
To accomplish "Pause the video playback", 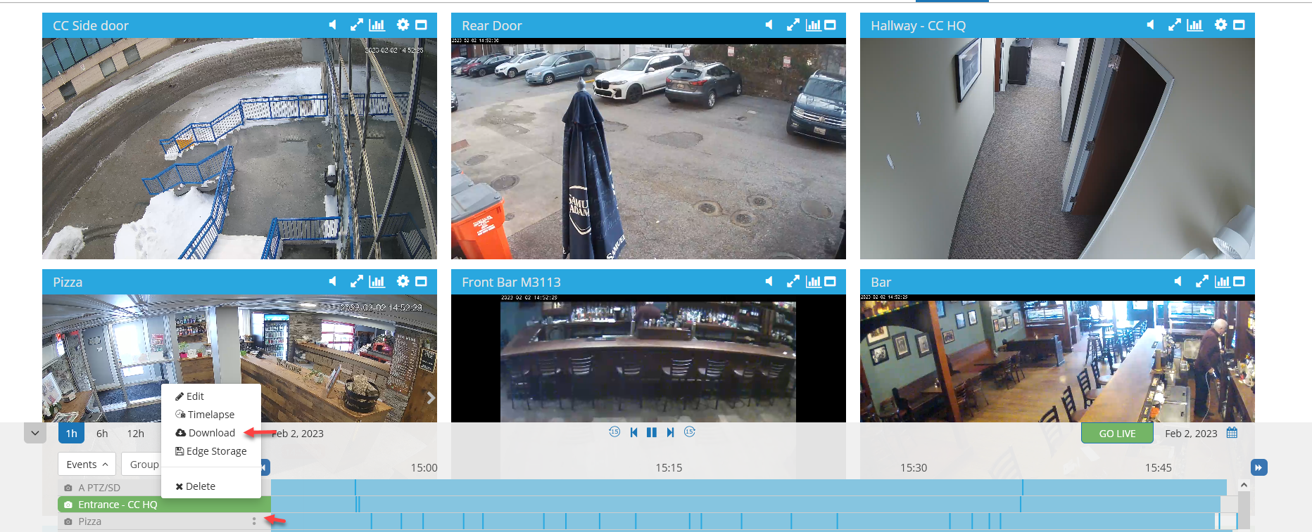I will point(652,432).
